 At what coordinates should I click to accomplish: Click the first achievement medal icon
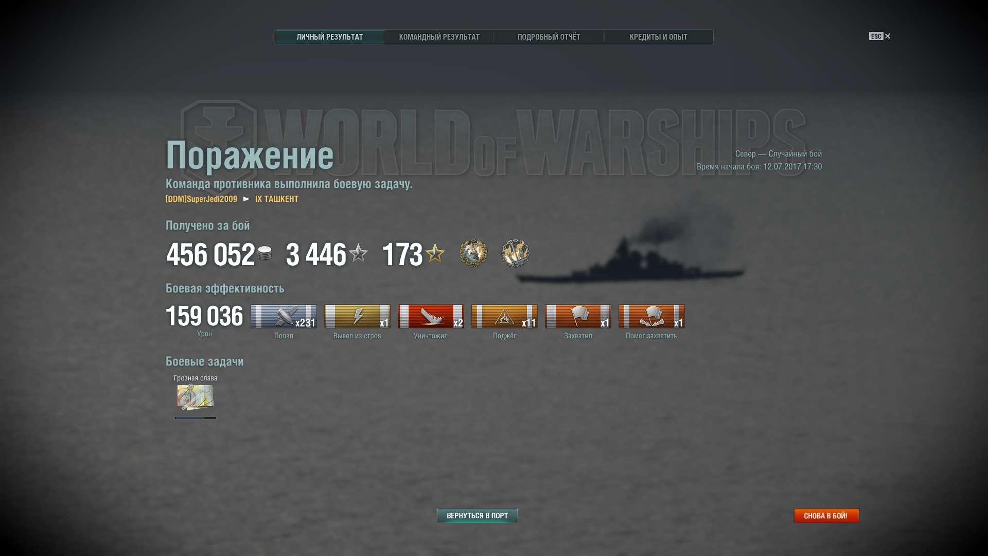[x=473, y=253]
